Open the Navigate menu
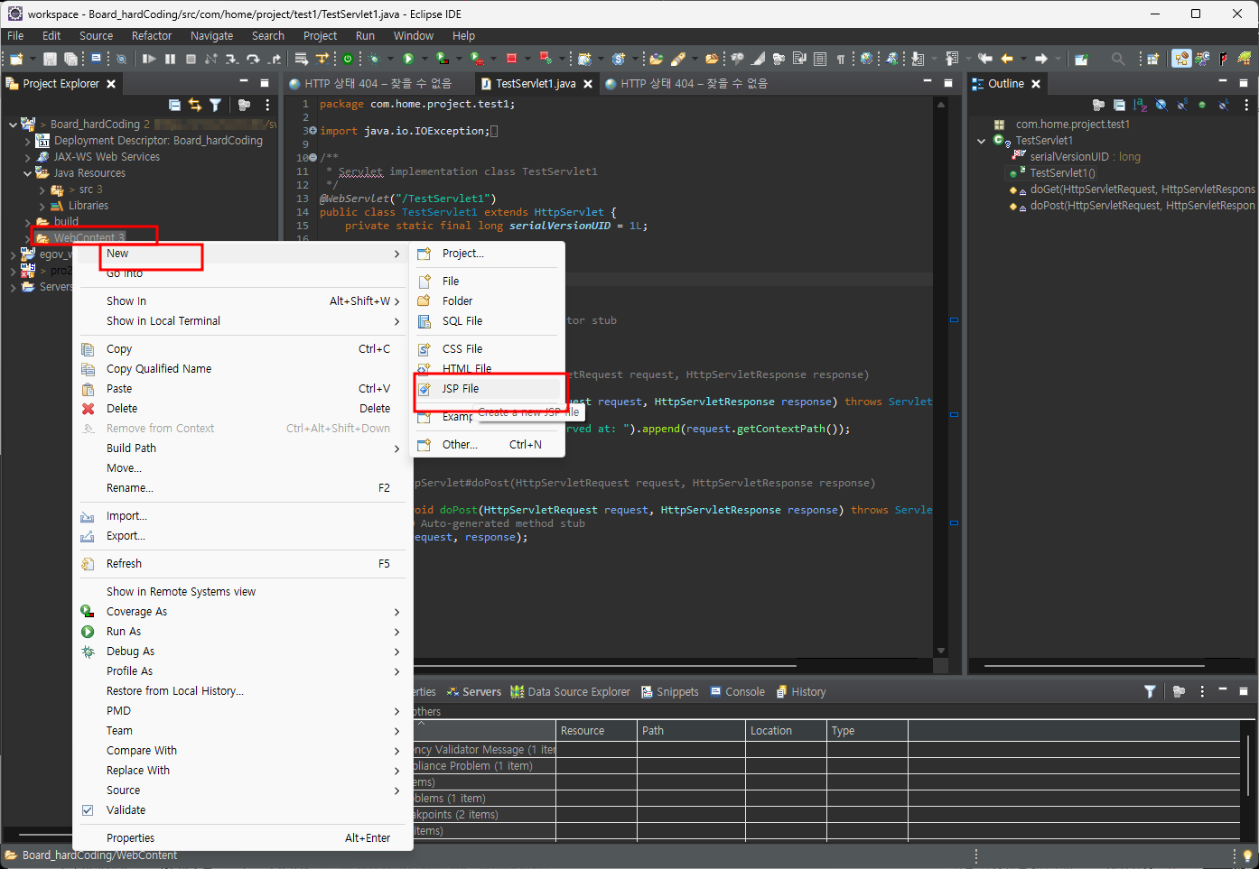This screenshot has width=1259, height=869. click(211, 36)
